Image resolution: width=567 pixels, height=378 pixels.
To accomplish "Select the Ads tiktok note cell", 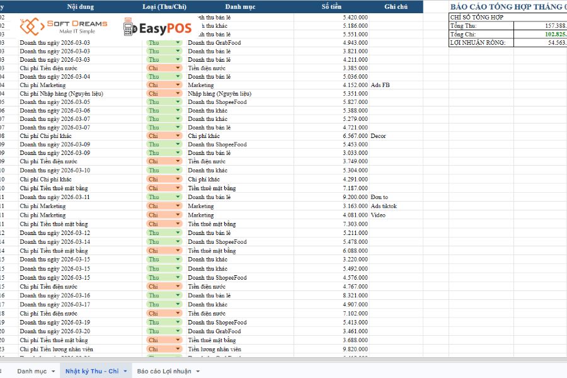I will click(x=396, y=206).
